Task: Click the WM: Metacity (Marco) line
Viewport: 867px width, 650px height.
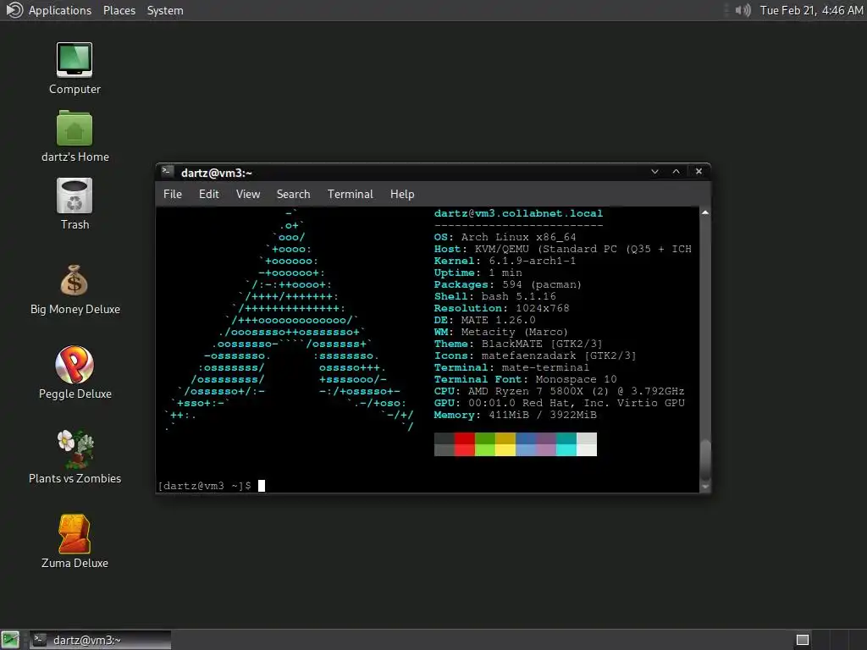Action: point(501,332)
